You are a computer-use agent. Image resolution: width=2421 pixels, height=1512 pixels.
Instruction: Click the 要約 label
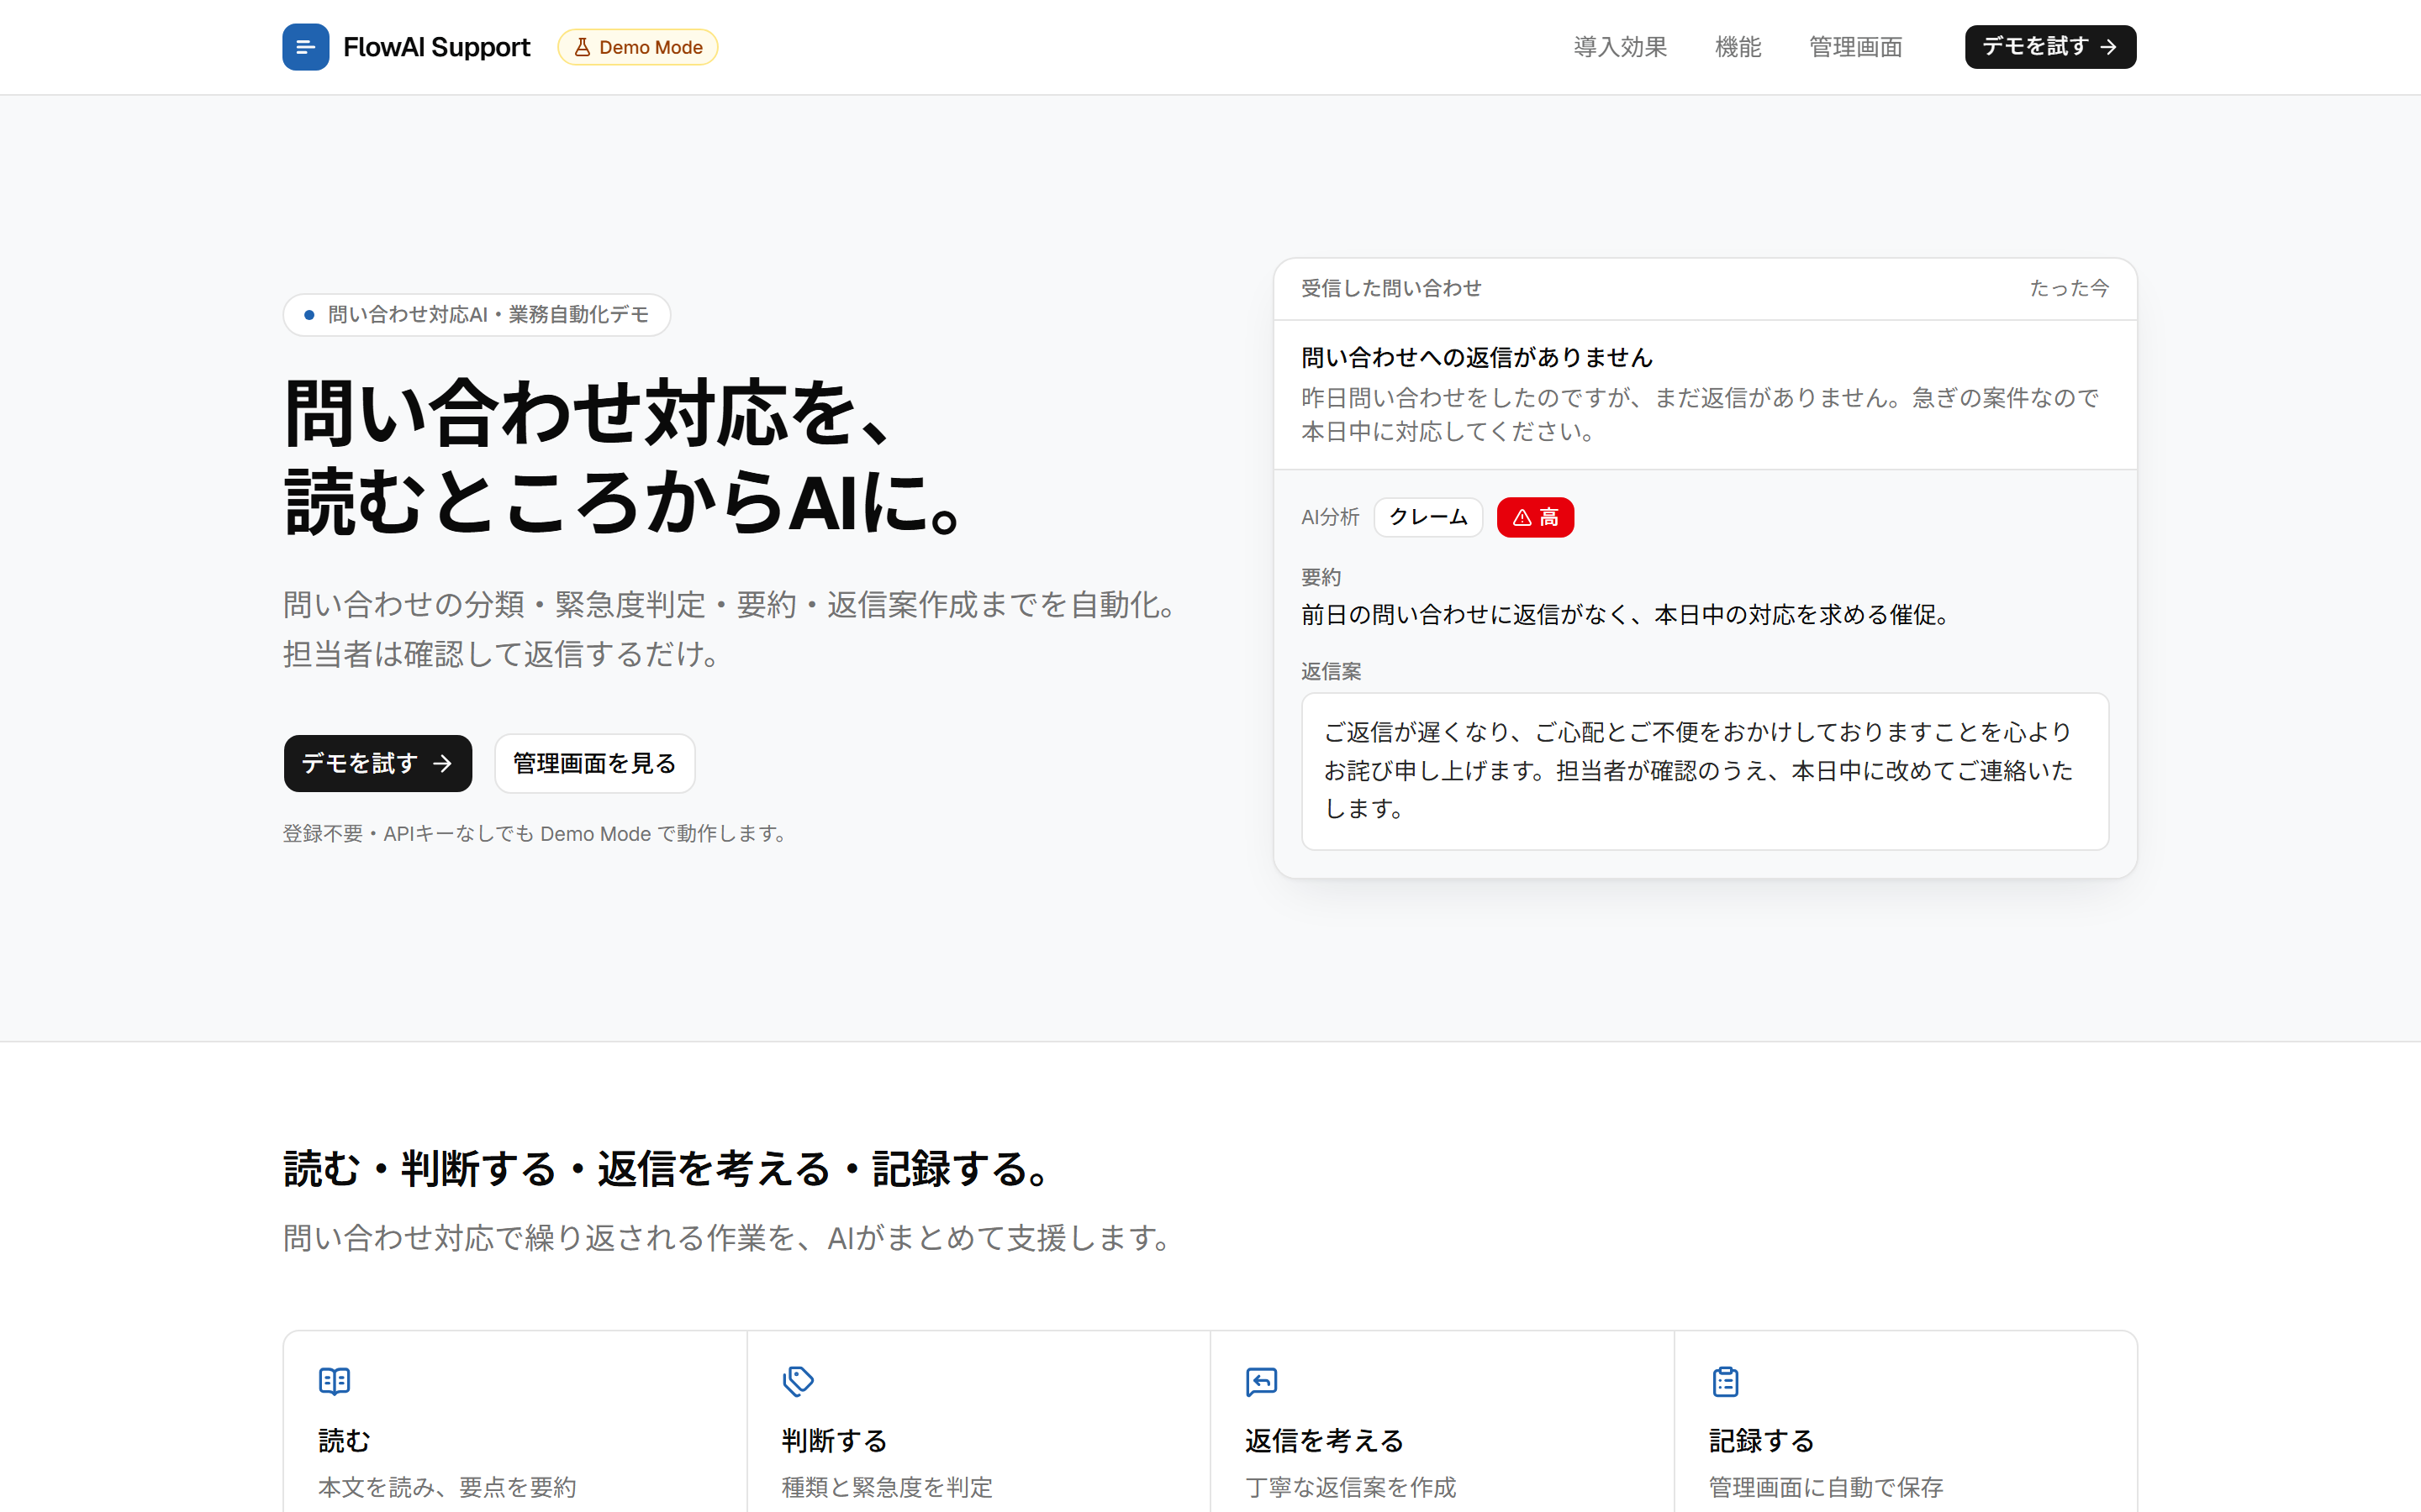(1321, 577)
